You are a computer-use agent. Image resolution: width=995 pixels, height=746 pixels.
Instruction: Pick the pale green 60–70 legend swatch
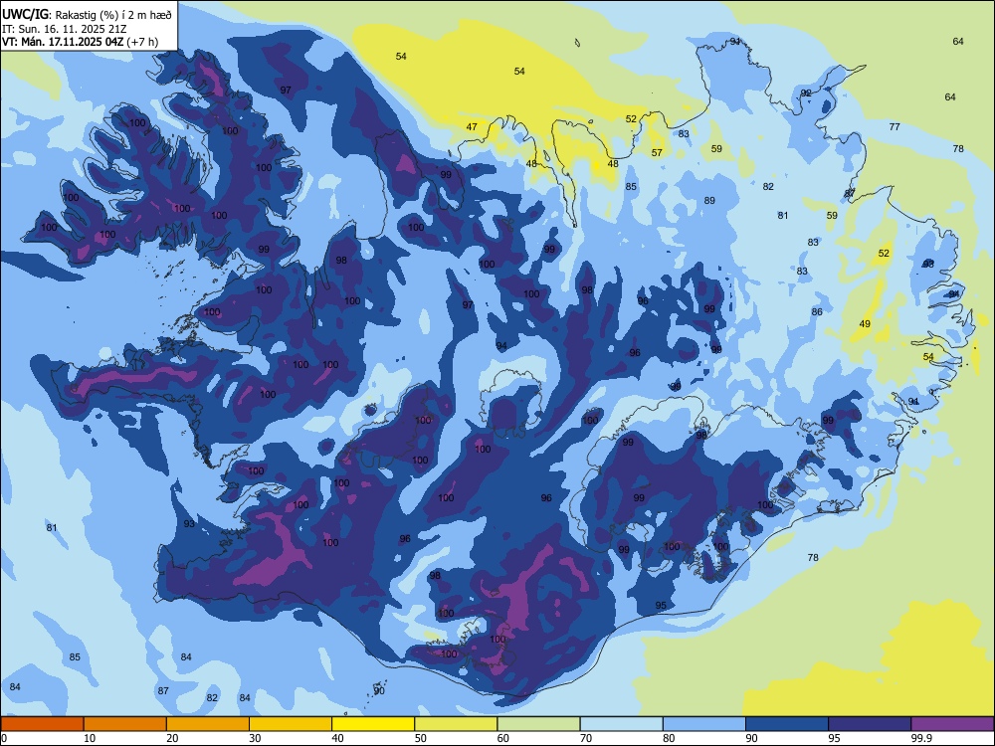[538, 724]
